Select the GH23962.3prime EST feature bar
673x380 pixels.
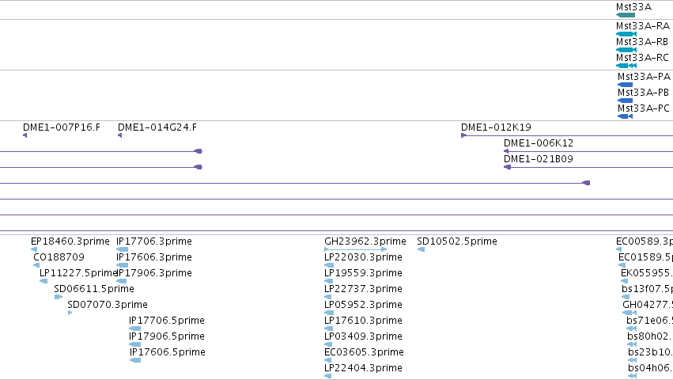(x=355, y=249)
